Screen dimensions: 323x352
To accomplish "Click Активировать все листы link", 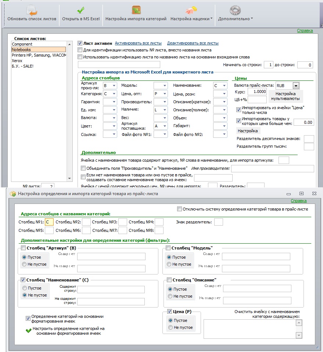I will [x=138, y=43].
